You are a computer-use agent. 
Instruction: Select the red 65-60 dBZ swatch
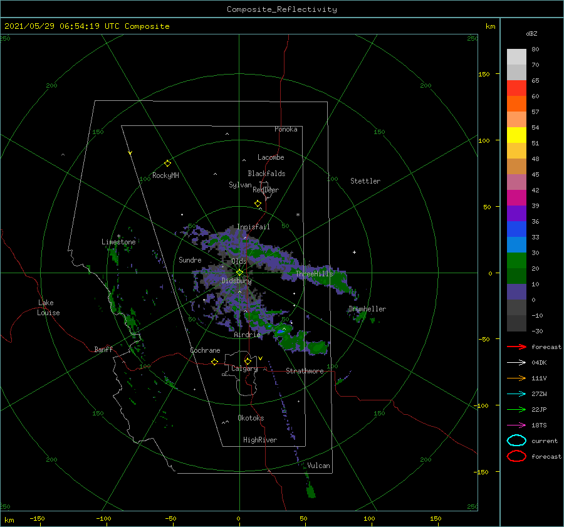click(x=516, y=88)
